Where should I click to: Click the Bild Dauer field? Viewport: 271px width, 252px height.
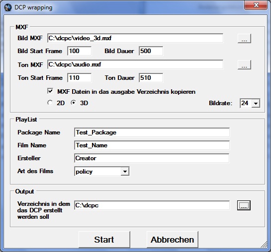(x=151, y=51)
